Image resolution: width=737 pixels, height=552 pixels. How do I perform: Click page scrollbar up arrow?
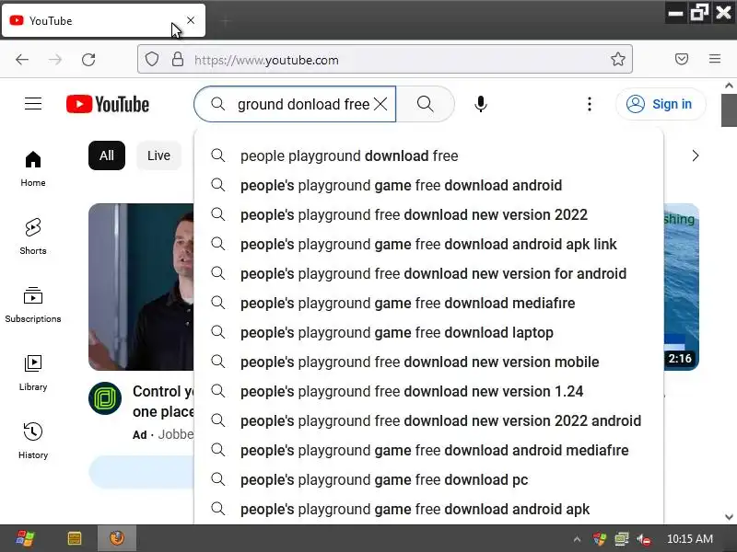729,86
